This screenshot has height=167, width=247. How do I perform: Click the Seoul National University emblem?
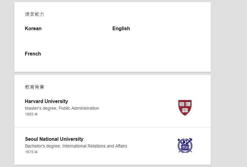coord(185,145)
